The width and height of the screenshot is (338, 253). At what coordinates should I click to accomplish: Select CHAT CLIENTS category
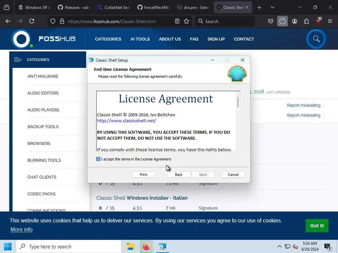(42, 177)
